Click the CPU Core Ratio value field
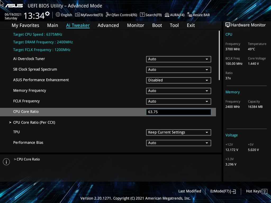This screenshot has width=271, height=203. coord(178,112)
